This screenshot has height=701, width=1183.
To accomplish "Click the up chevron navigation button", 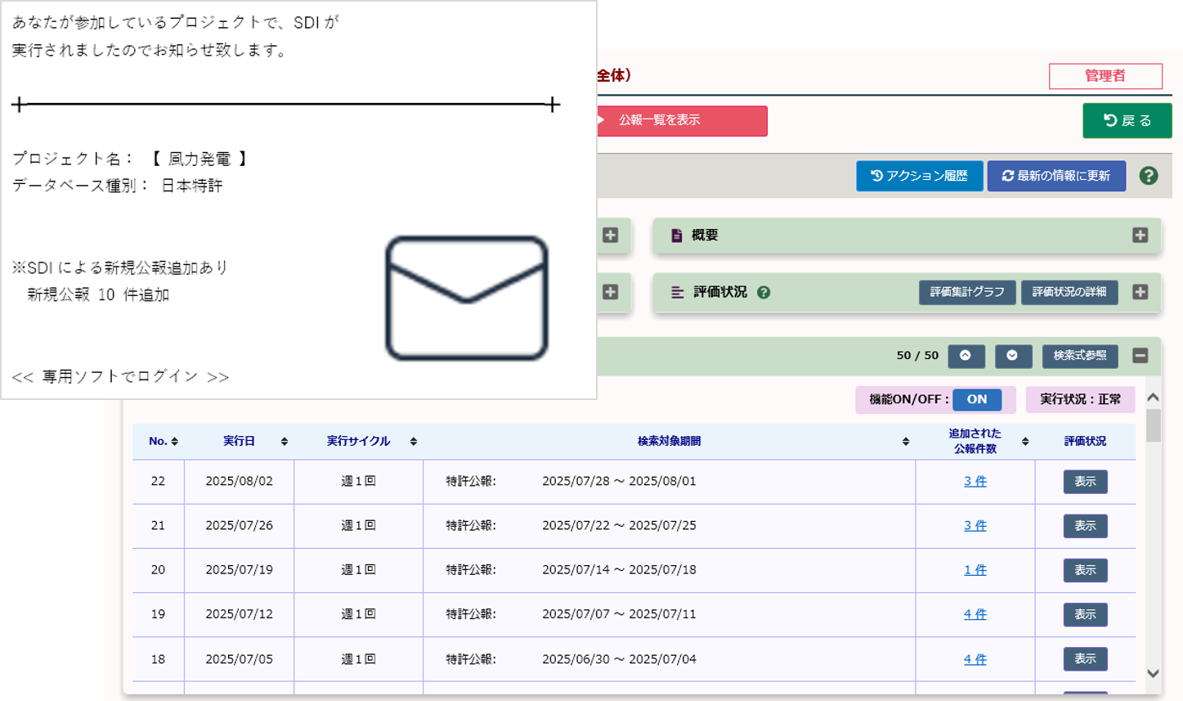I will click(x=966, y=356).
